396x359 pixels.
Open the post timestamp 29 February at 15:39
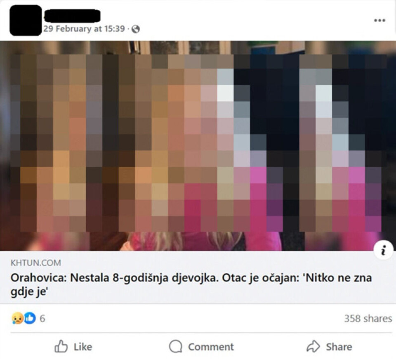click(x=84, y=29)
